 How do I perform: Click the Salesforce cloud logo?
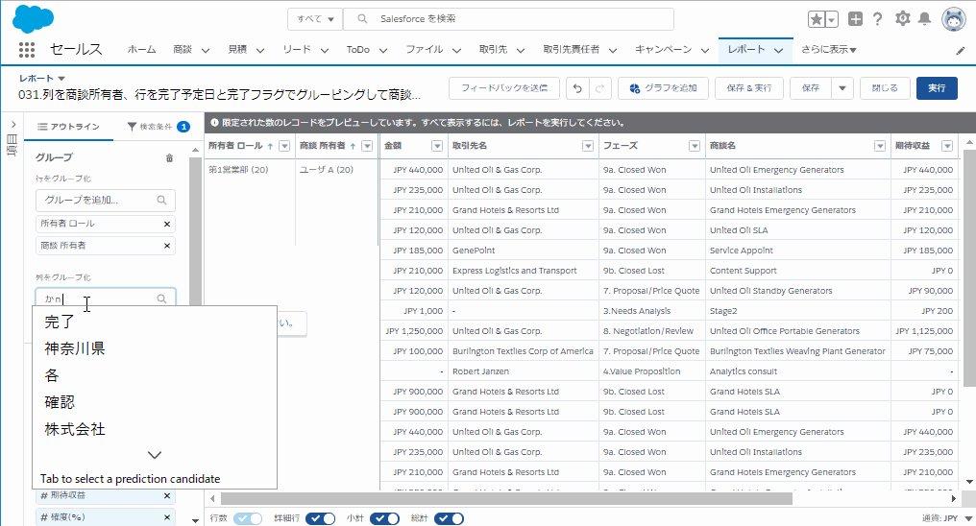(x=33, y=18)
